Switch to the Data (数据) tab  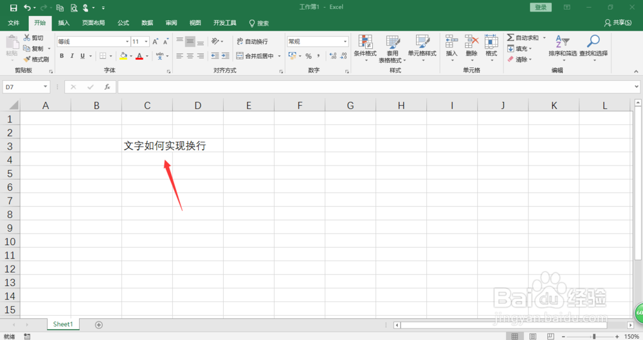coord(147,23)
